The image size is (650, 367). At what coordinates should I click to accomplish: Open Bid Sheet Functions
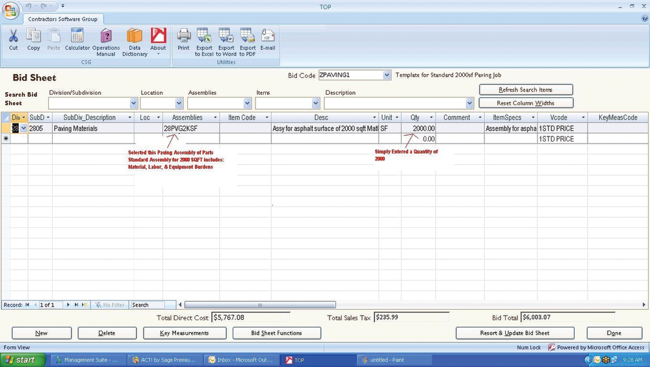(276, 333)
